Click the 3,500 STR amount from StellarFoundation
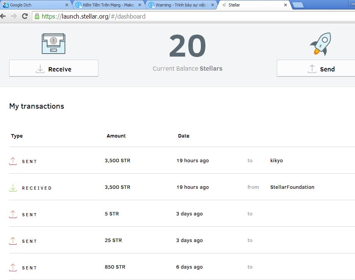The width and height of the screenshot is (355, 280). [117, 187]
